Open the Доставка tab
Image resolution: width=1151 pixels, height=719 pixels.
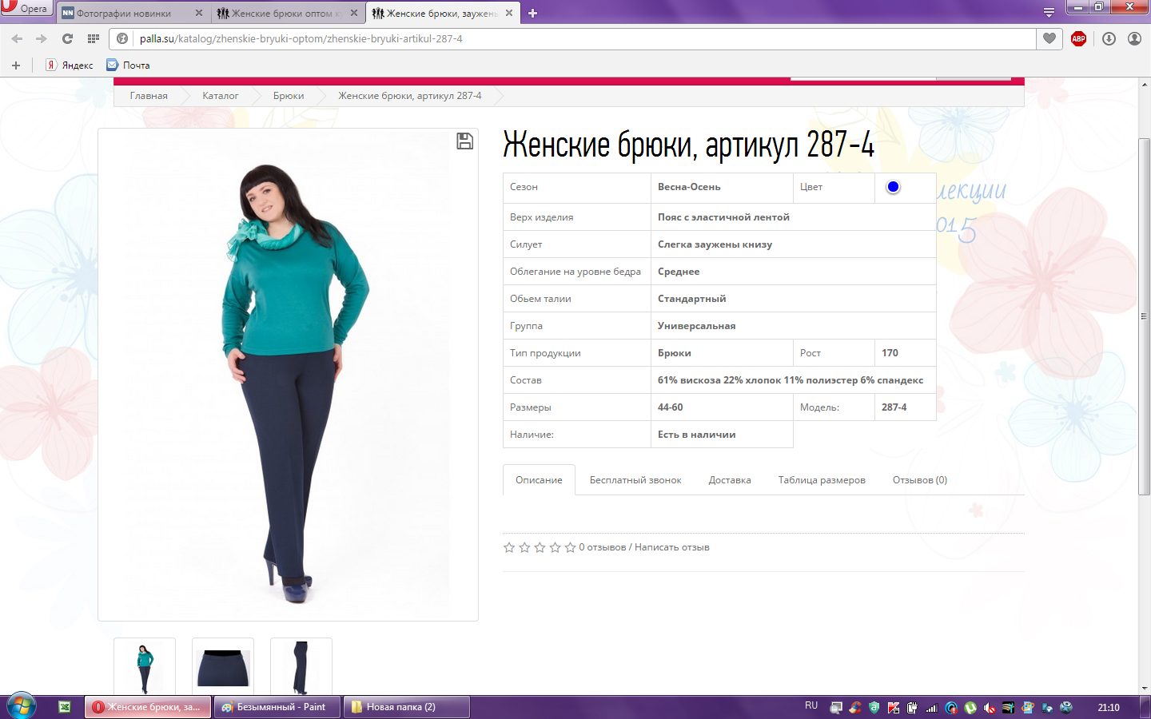pos(730,480)
